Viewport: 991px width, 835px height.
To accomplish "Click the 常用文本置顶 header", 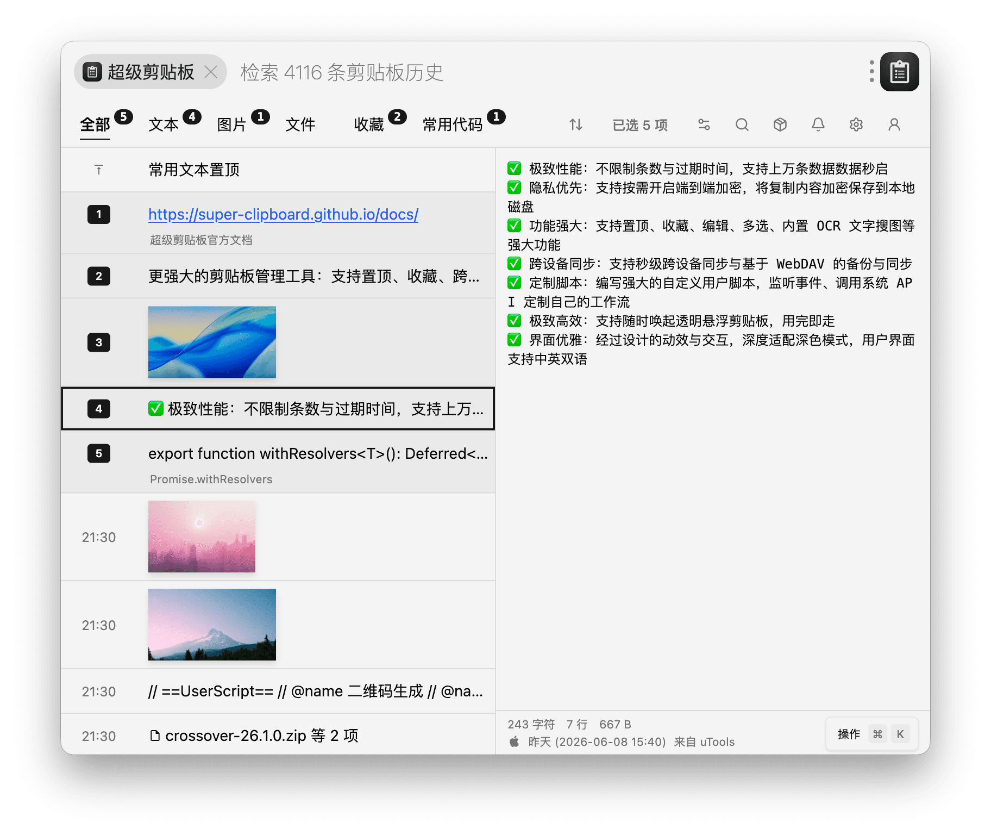I will pyautogui.click(x=194, y=170).
